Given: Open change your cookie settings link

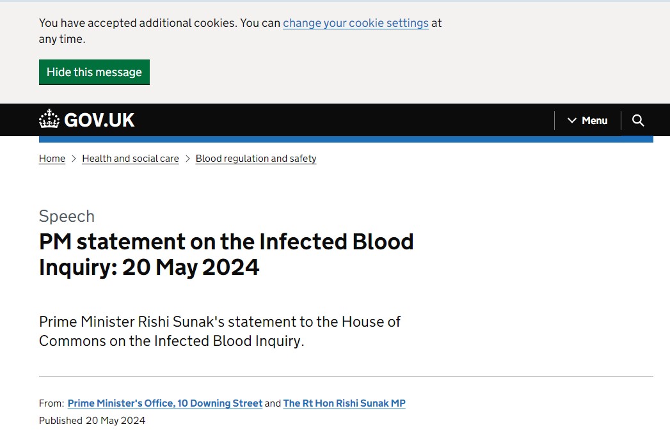Looking at the screenshot, I should coord(356,23).
